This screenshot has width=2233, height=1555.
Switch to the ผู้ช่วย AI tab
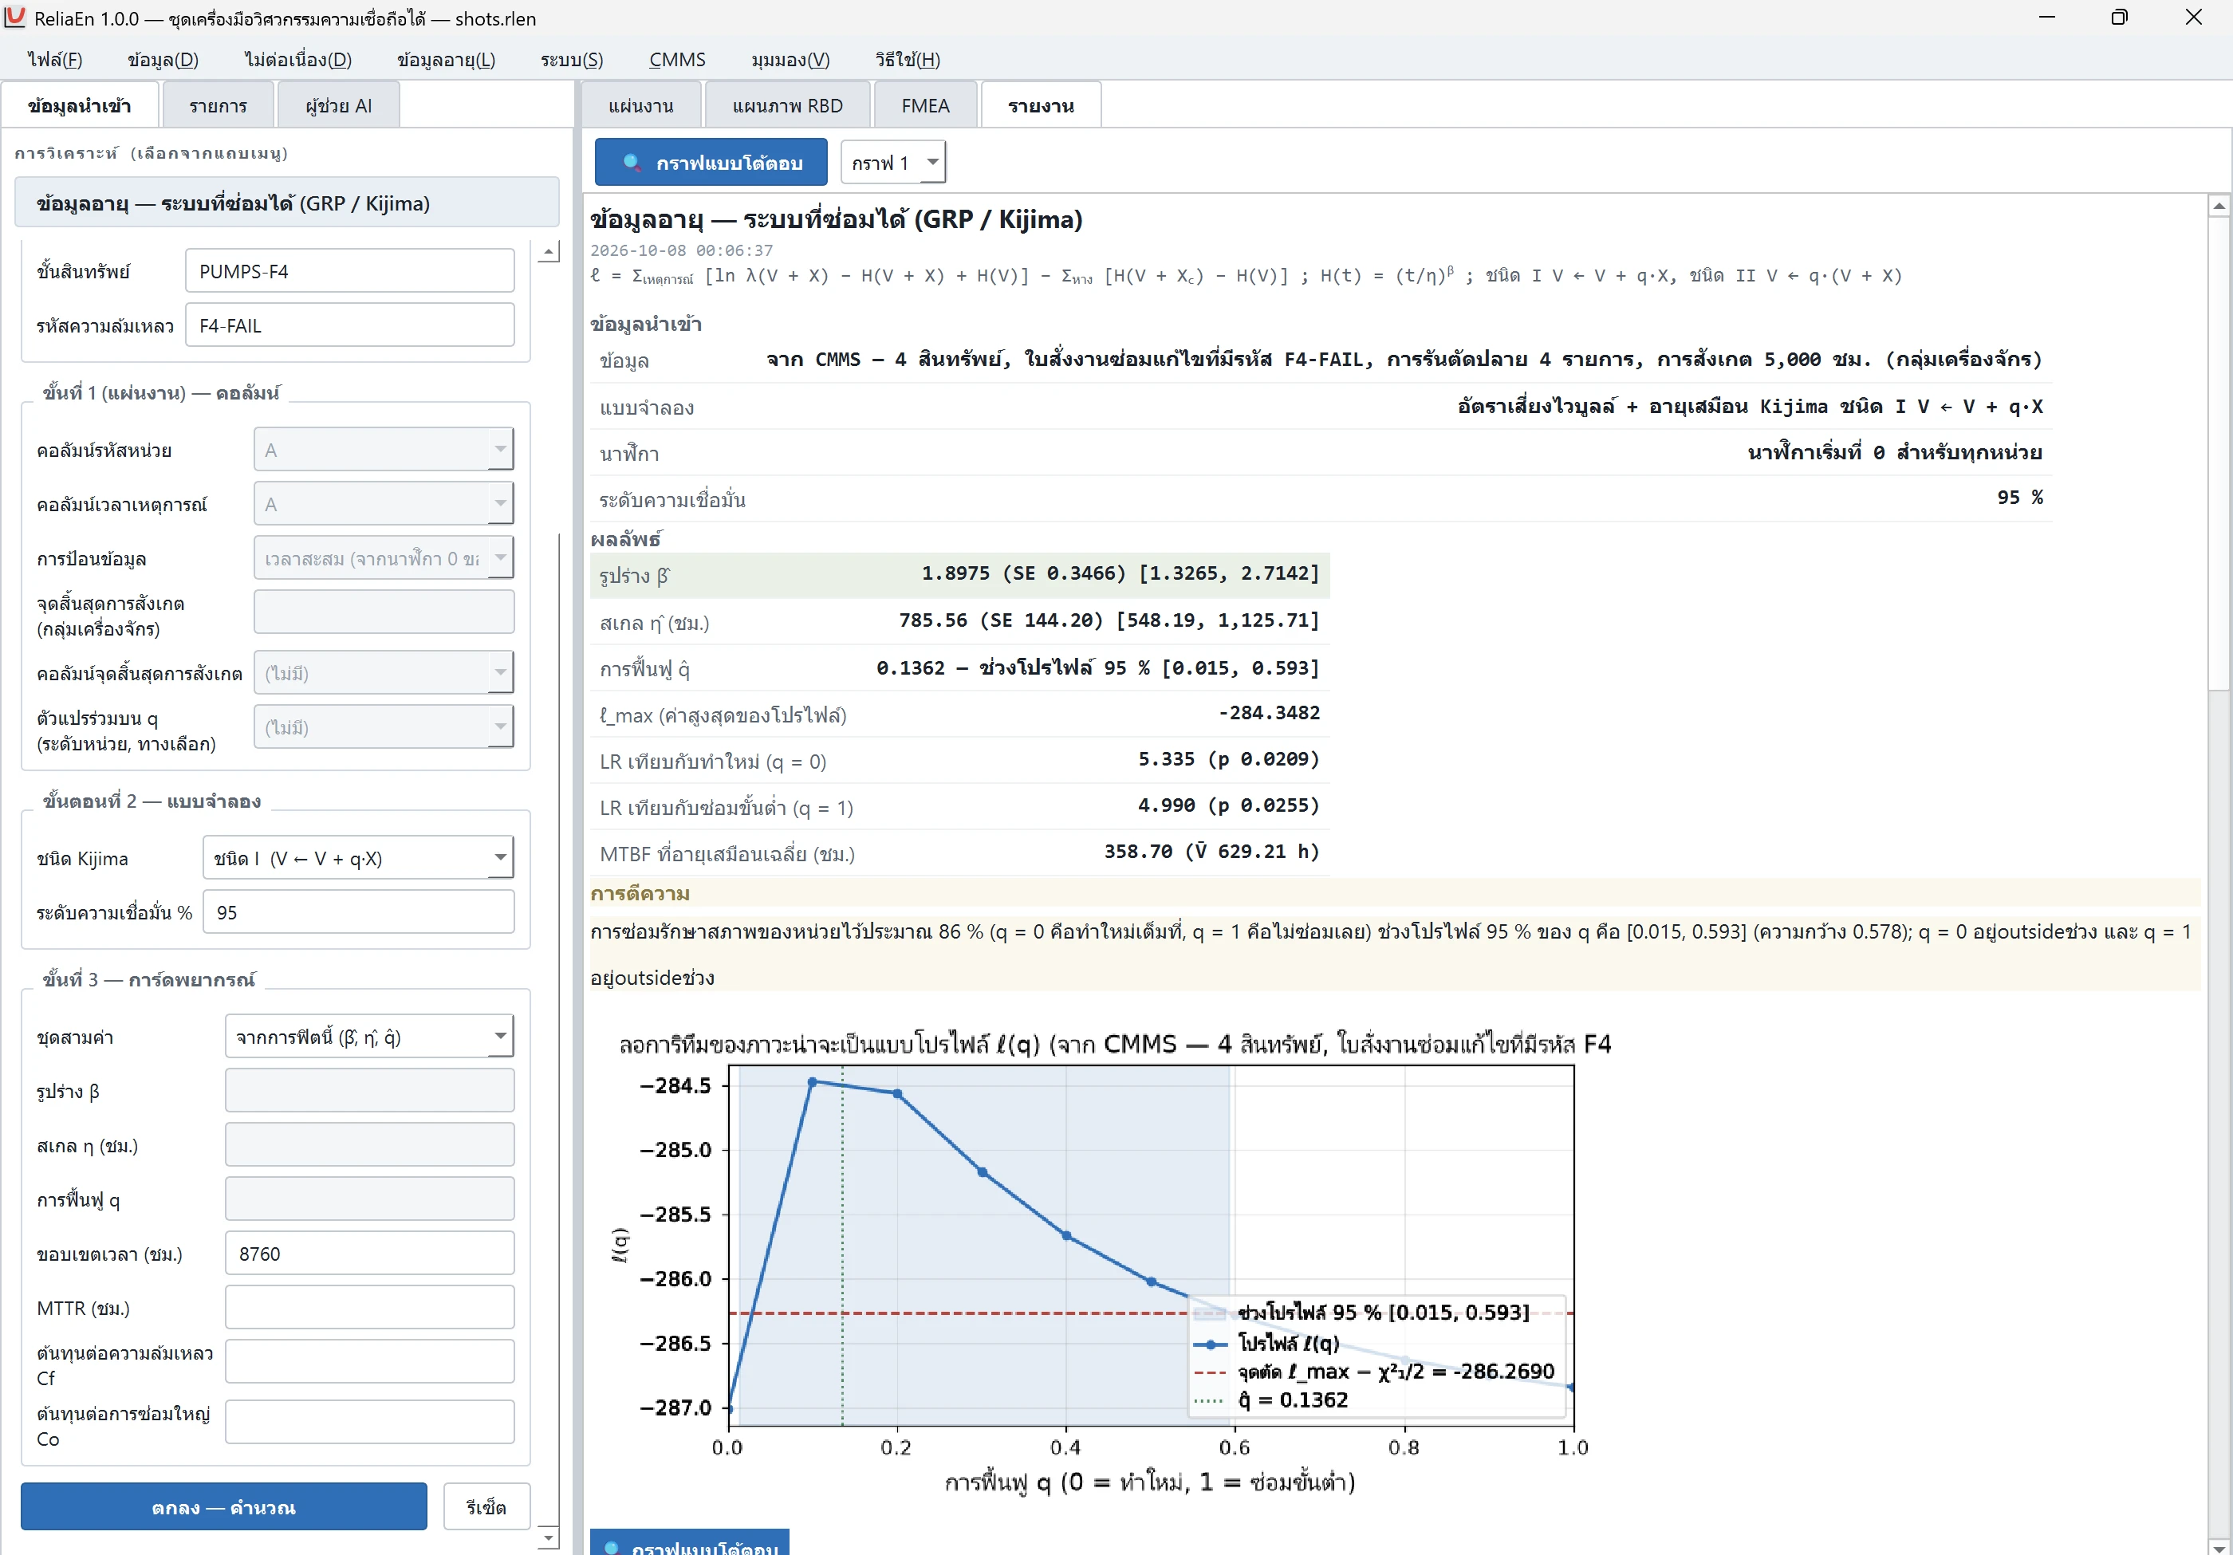pos(338,105)
